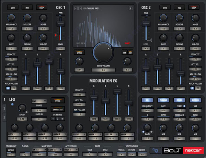
Task: Click the FM button
Action: coord(124,53)
